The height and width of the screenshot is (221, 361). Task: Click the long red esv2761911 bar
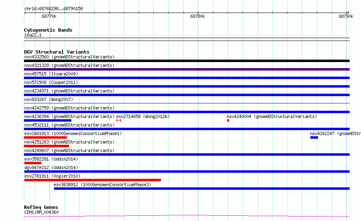[92, 180]
